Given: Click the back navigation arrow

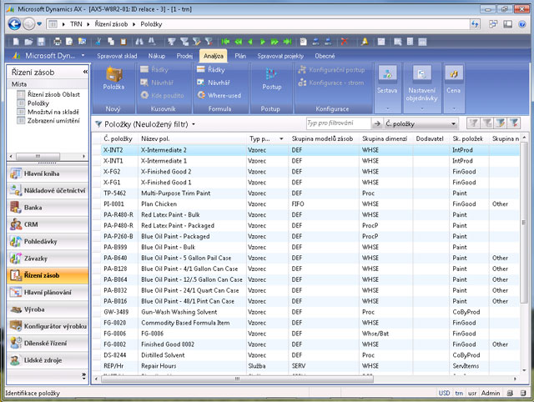Looking at the screenshot, I should tap(14, 24).
